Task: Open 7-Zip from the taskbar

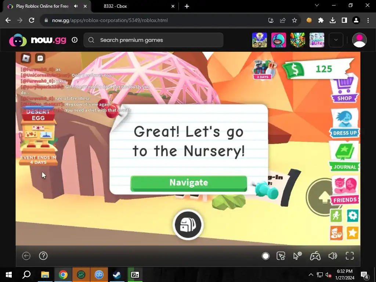Action: [x=135, y=275]
